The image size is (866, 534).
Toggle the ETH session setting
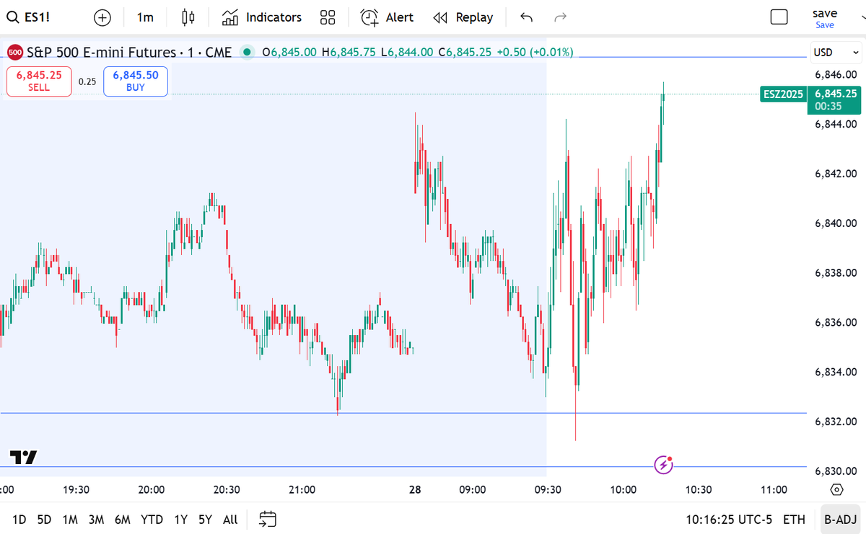click(x=795, y=519)
